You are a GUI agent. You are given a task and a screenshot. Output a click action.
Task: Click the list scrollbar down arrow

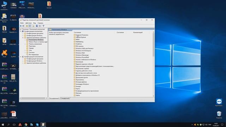153,96
